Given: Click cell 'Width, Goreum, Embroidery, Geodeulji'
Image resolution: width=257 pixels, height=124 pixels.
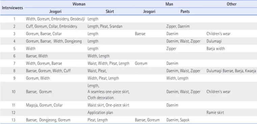Looking at the screenshot, I should (x=55, y=19).
